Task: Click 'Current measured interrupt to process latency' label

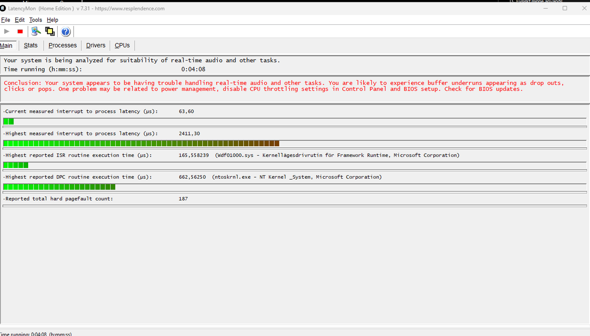Action: [81, 111]
